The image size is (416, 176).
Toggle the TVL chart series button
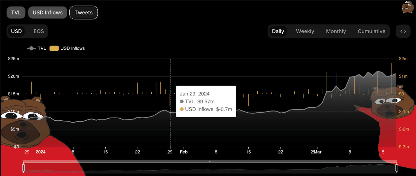pyautogui.click(x=16, y=12)
